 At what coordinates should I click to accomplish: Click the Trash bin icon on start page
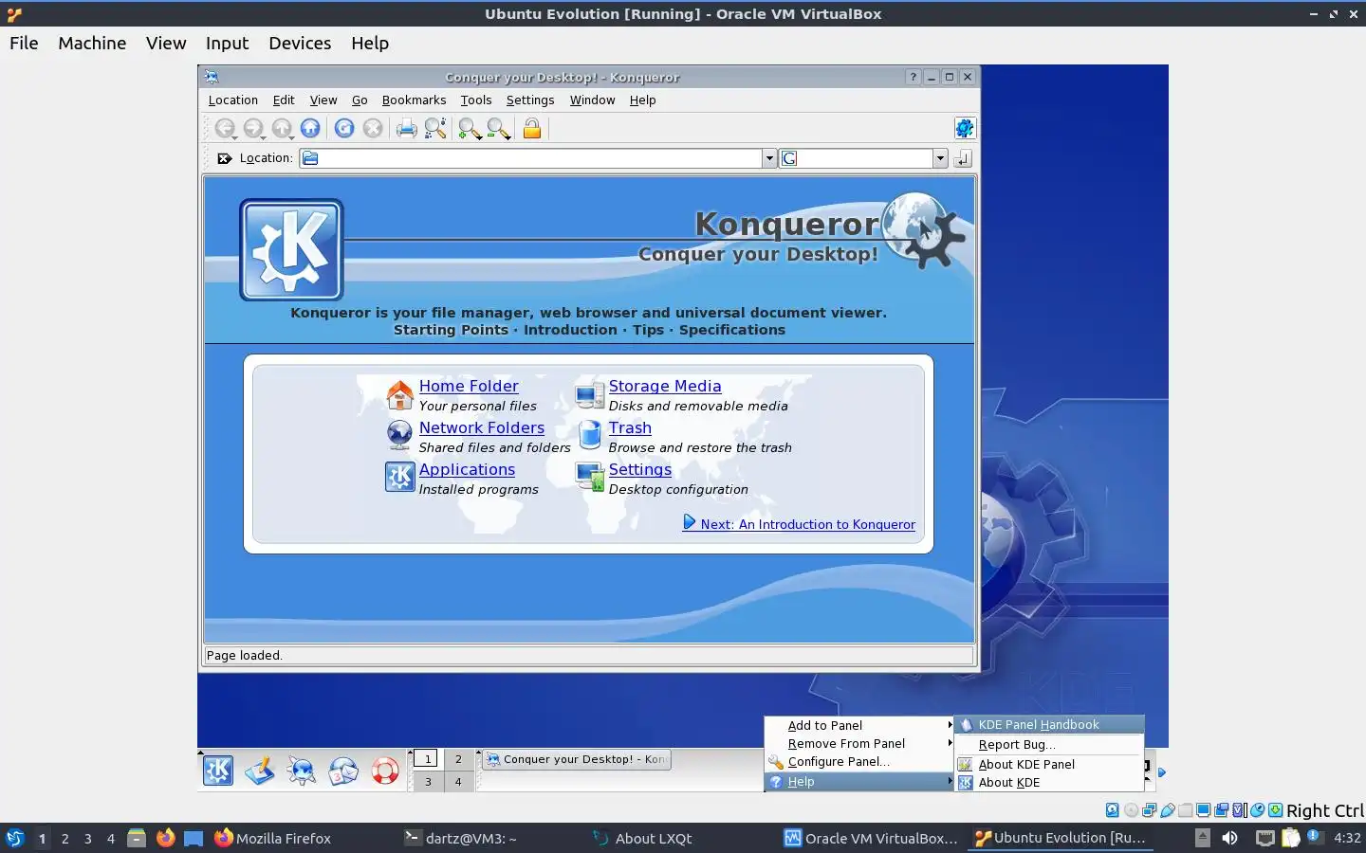point(590,436)
